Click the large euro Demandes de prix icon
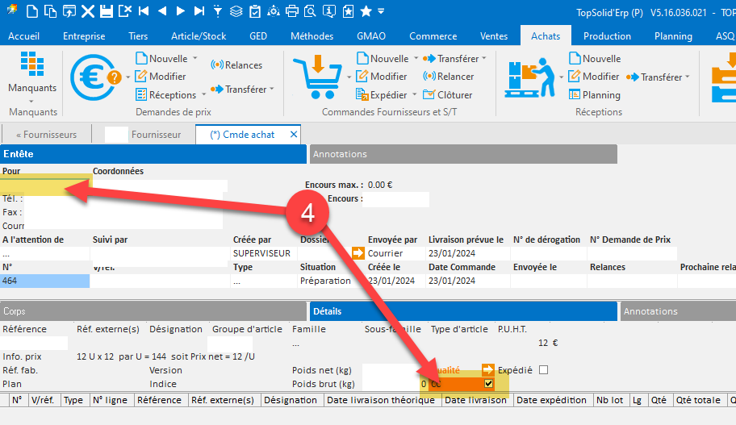Screen dimensions: 736x425 coord(94,77)
